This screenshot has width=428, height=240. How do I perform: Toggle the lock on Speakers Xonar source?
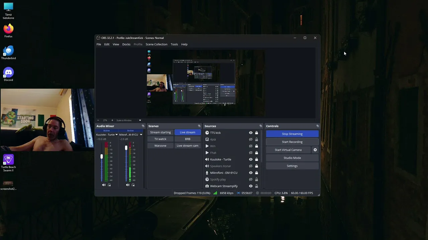pos(256,166)
